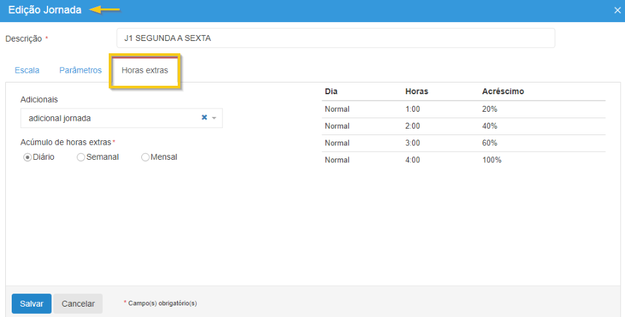Select the 1:00 hours 20% row
This screenshot has width=625, height=317.
pos(463,109)
